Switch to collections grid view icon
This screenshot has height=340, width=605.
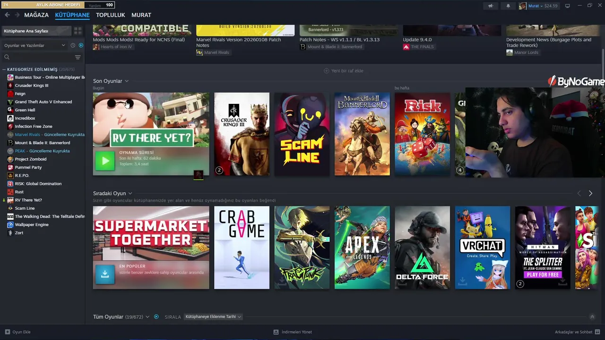pos(78,31)
